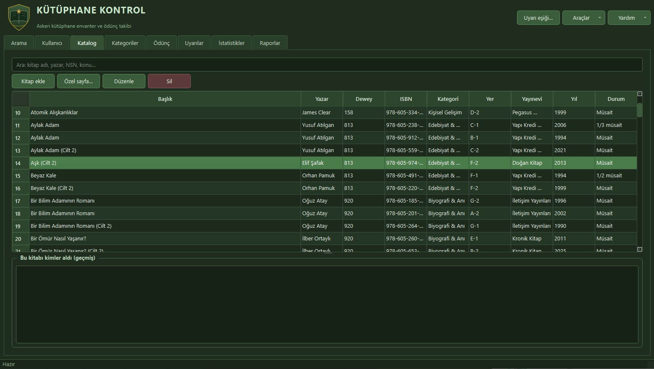Click inside the borrow history panel
This screenshot has width=654, height=369.
pyautogui.click(x=327, y=304)
